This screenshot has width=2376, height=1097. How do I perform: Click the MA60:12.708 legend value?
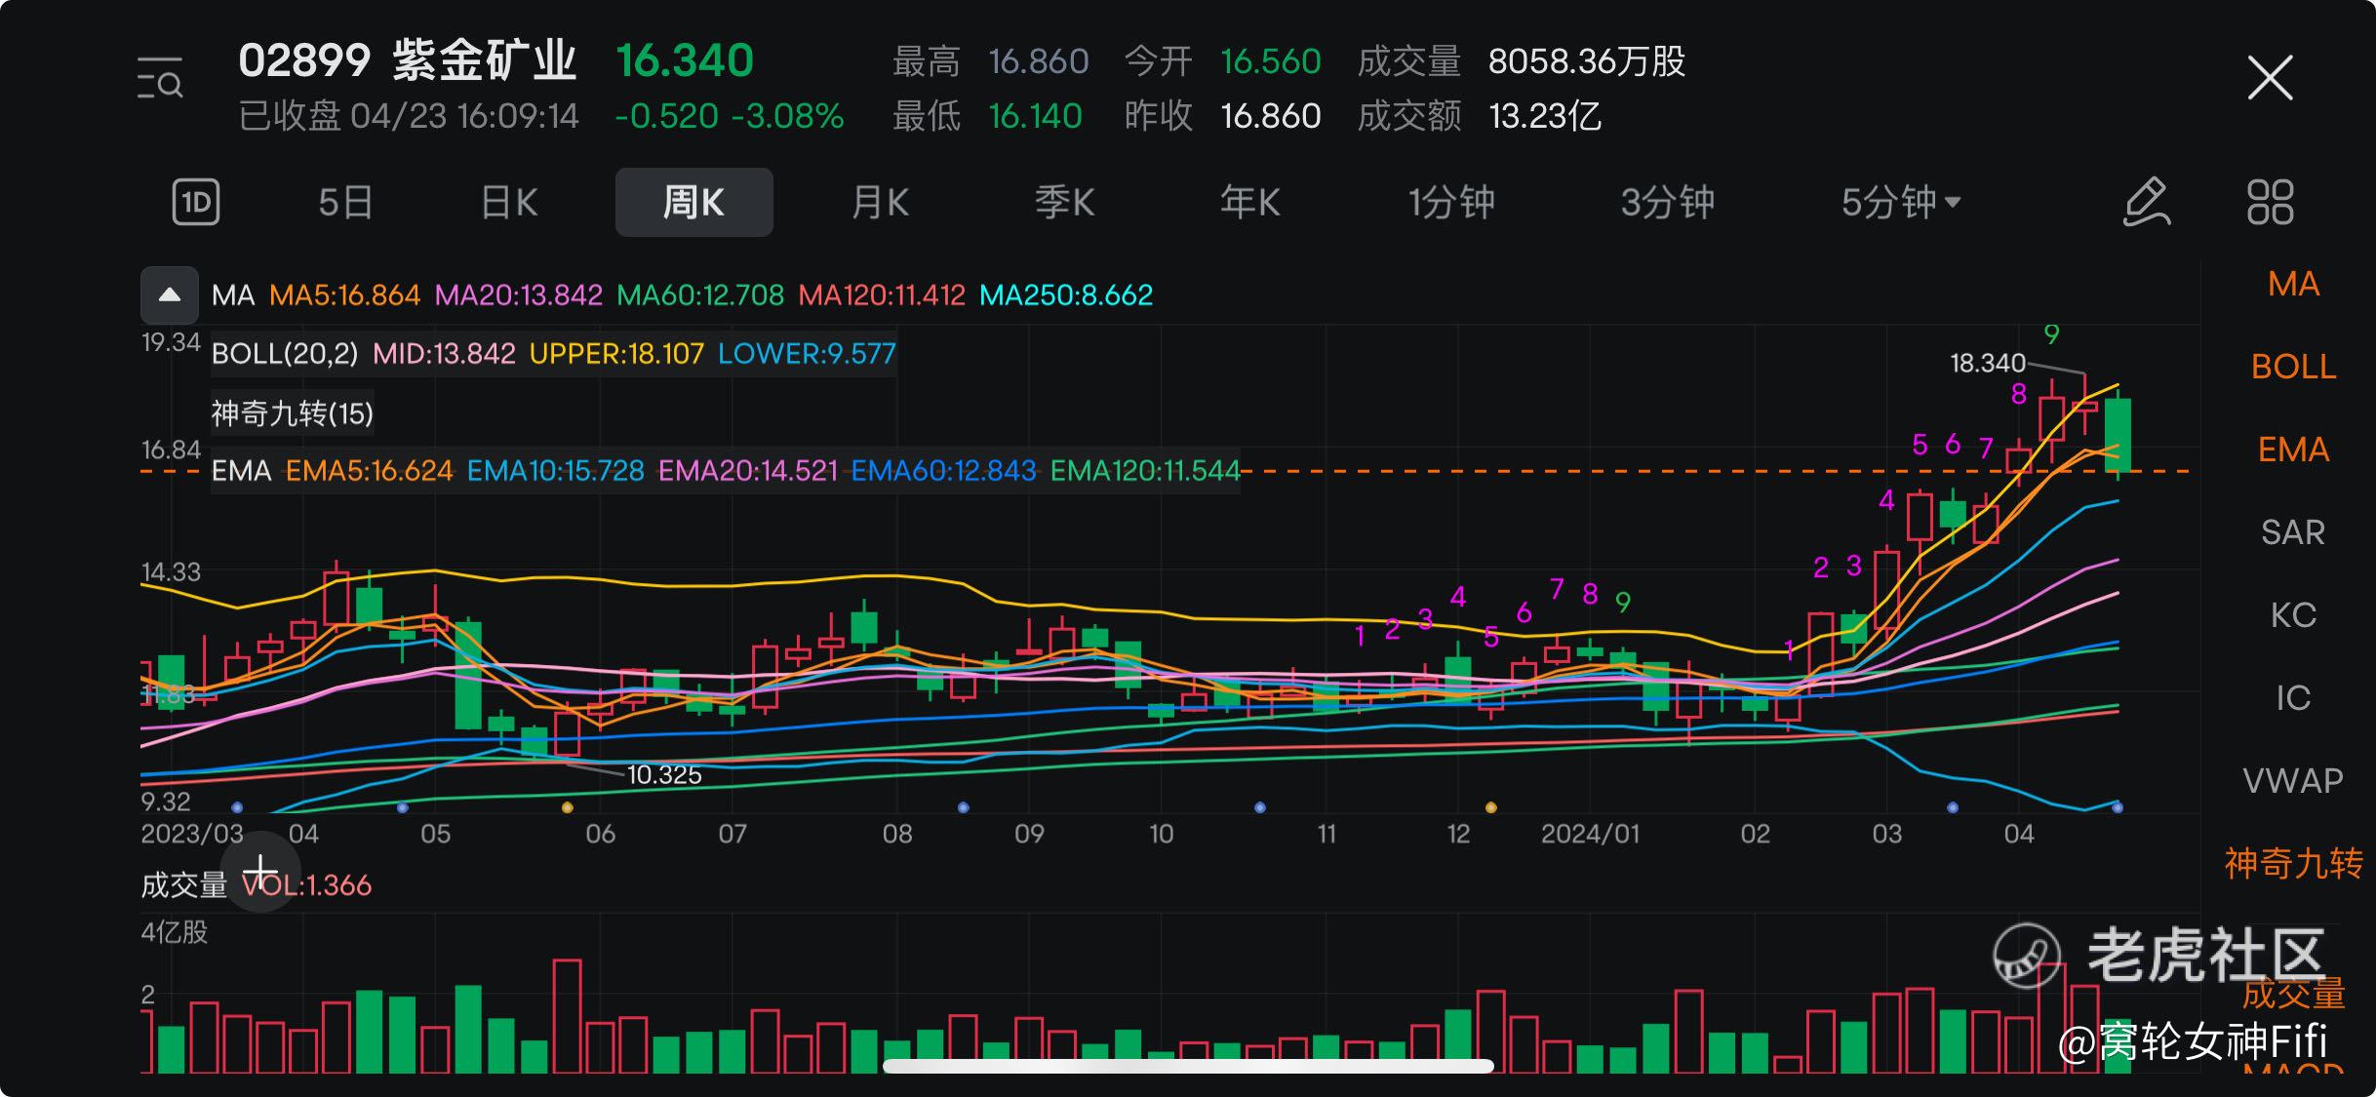700,295
